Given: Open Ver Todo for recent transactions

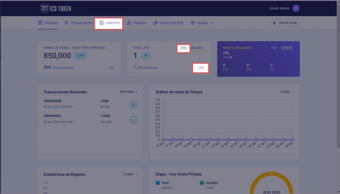Looking at the screenshot, I should pos(128,92).
